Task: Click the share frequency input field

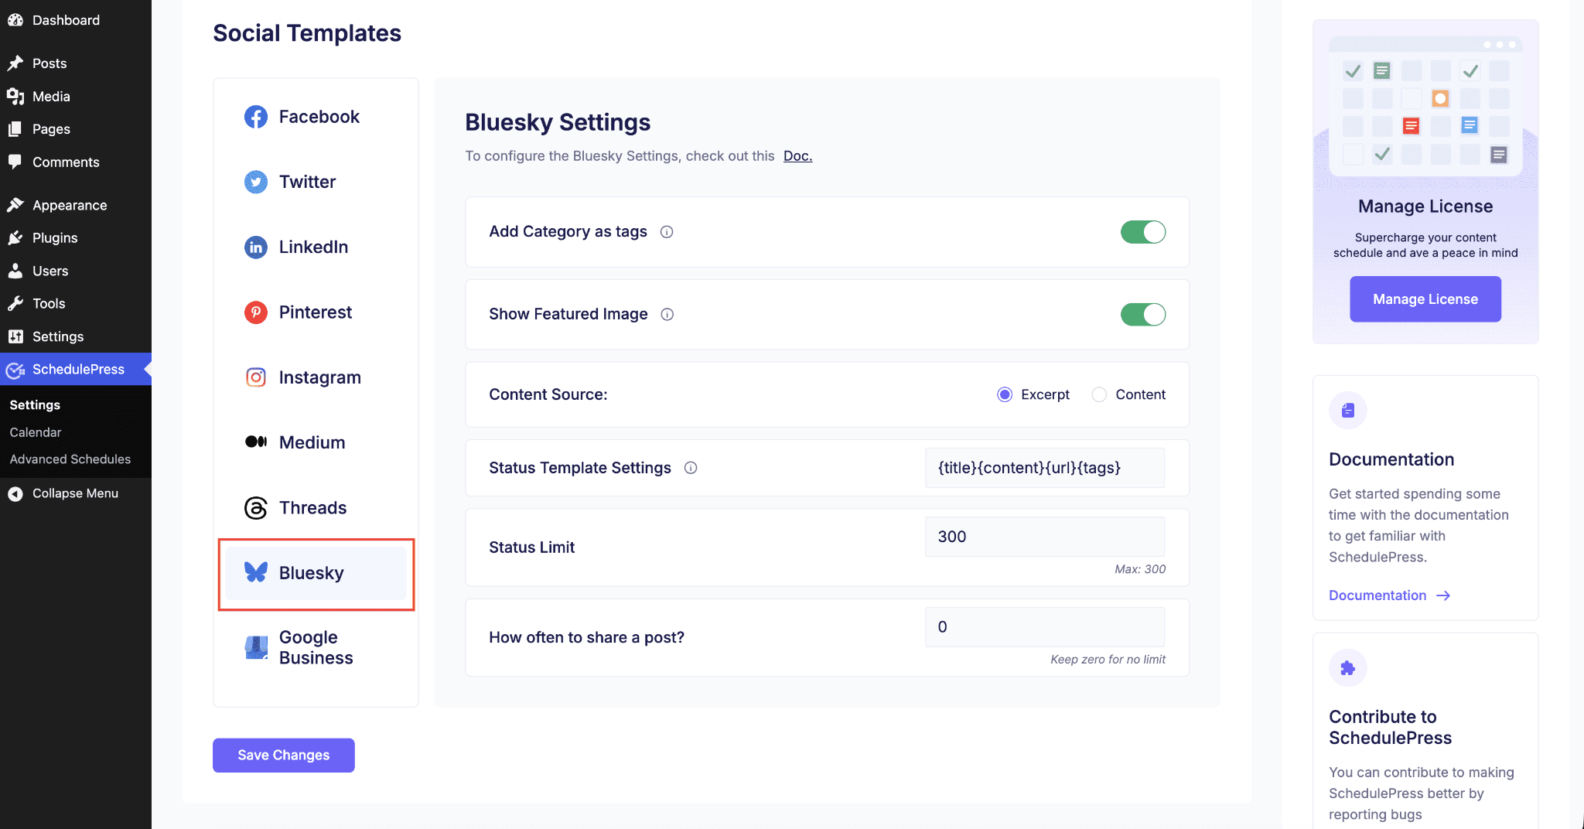Action: pyautogui.click(x=1044, y=627)
